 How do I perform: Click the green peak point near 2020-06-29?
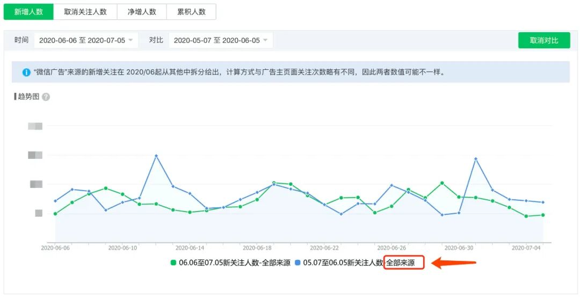(x=442, y=183)
